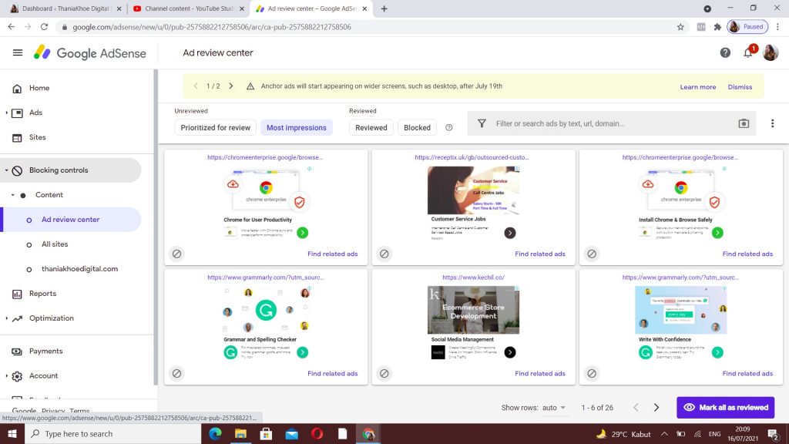The height and width of the screenshot is (444, 789).
Task: Go to next page of ads
Action: tap(656, 408)
